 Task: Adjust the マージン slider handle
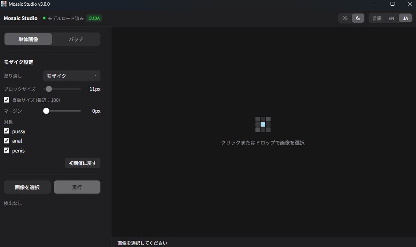[46, 111]
